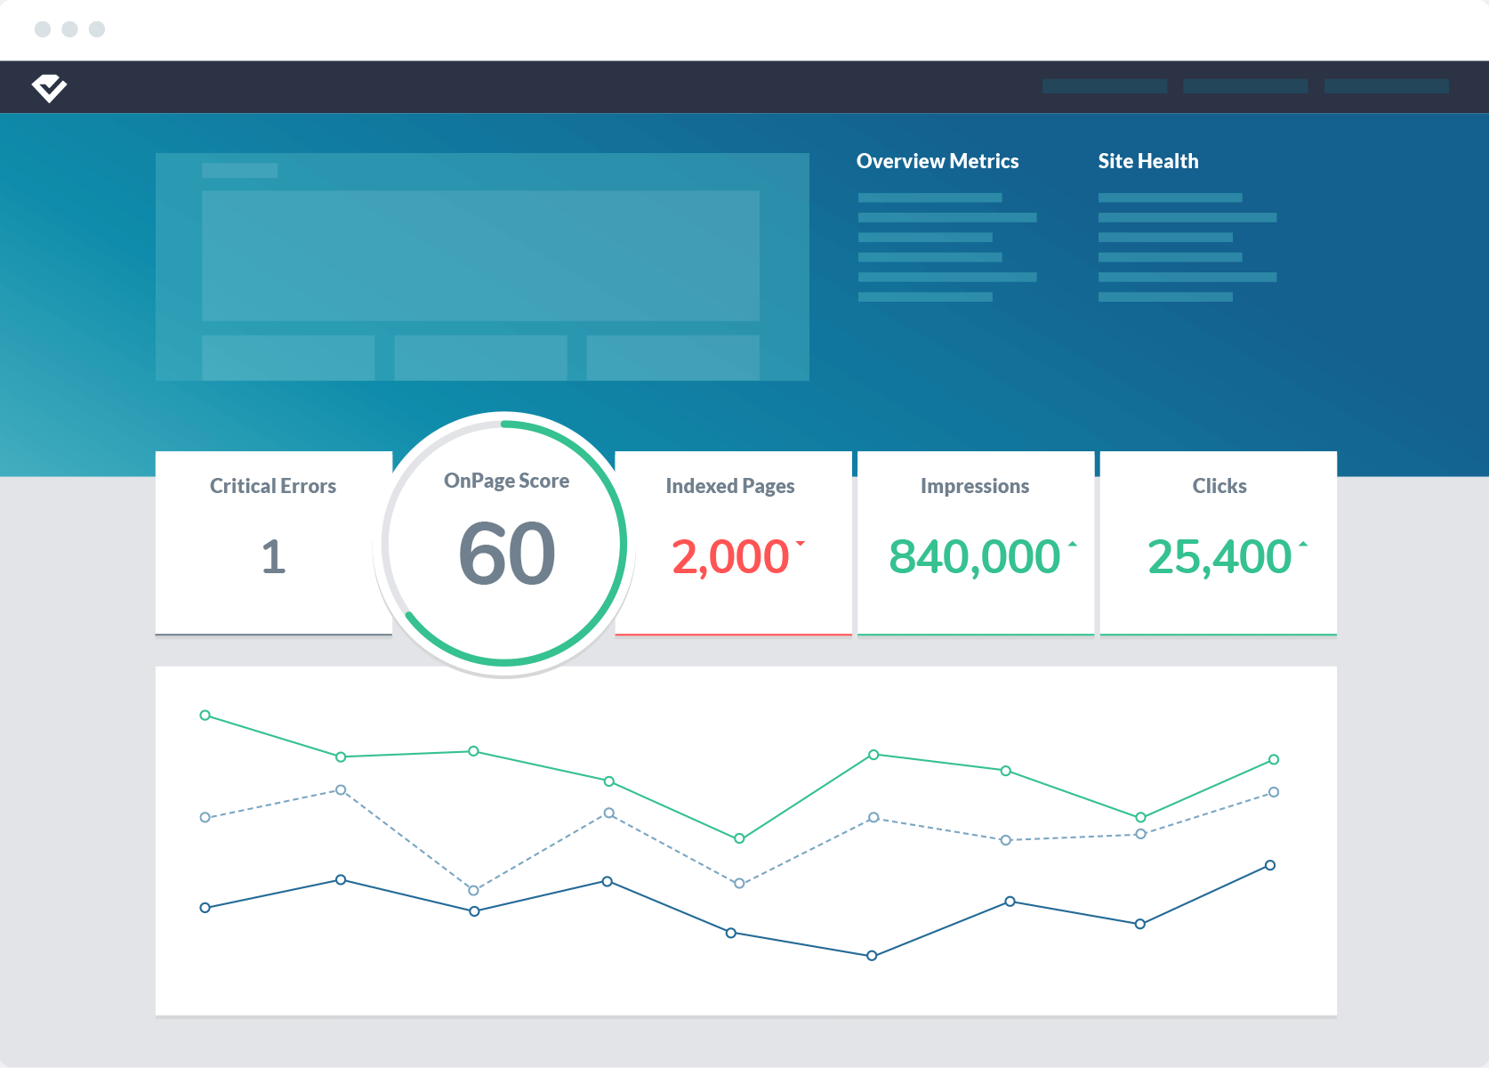Click the OnPage Score circle showing 60
Image resolution: width=1489 pixels, height=1068 pixels.
tap(505, 543)
